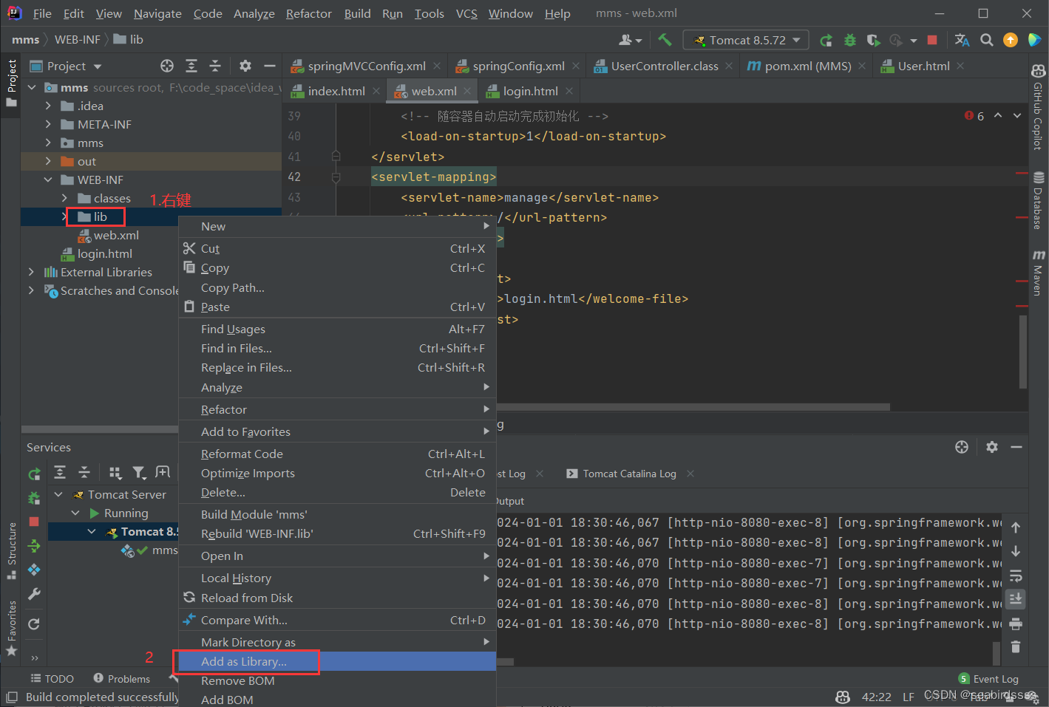Toggle soft-wrap in the log output
Viewport: 1049px width, 707px height.
click(1016, 575)
